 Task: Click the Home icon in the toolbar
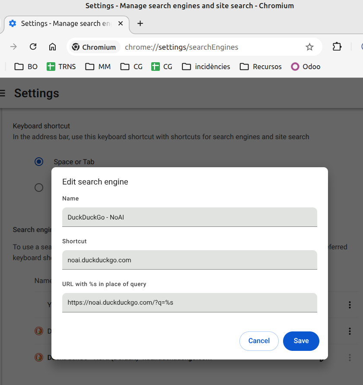click(52, 47)
